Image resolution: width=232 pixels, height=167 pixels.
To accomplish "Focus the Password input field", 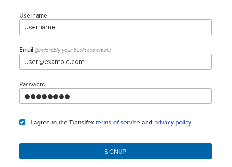I will pos(116,96).
